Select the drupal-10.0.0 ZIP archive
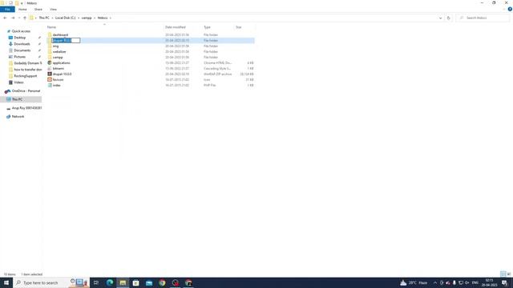The width and height of the screenshot is (513, 288). point(62,74)
